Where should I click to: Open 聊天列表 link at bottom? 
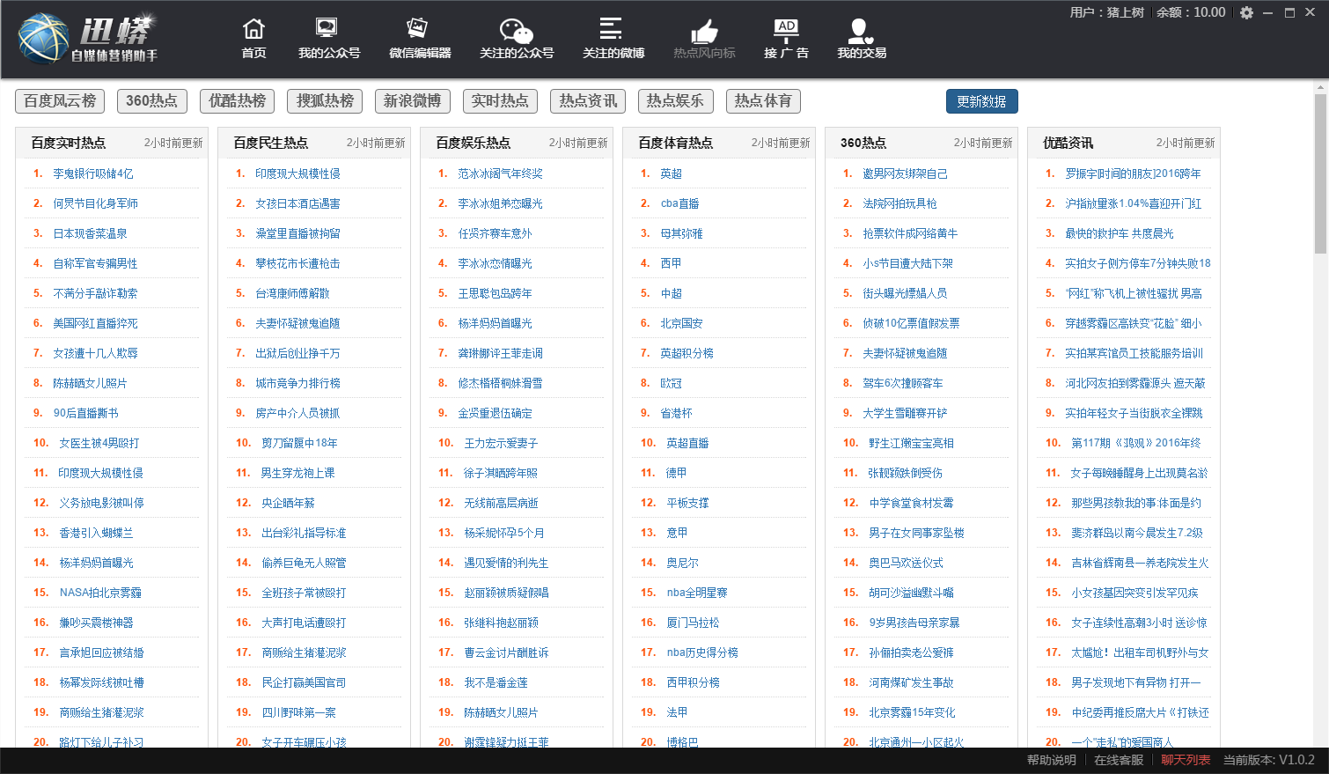point(1186,760)
